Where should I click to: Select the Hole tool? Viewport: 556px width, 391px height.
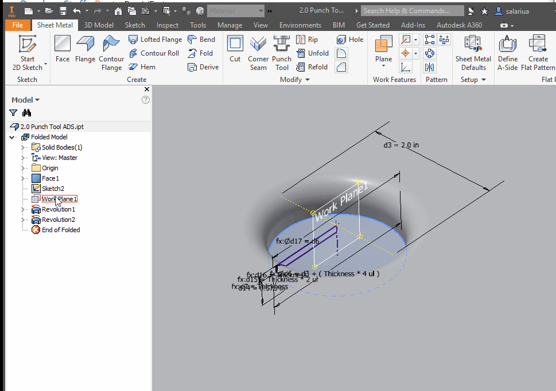coord(349,40)
